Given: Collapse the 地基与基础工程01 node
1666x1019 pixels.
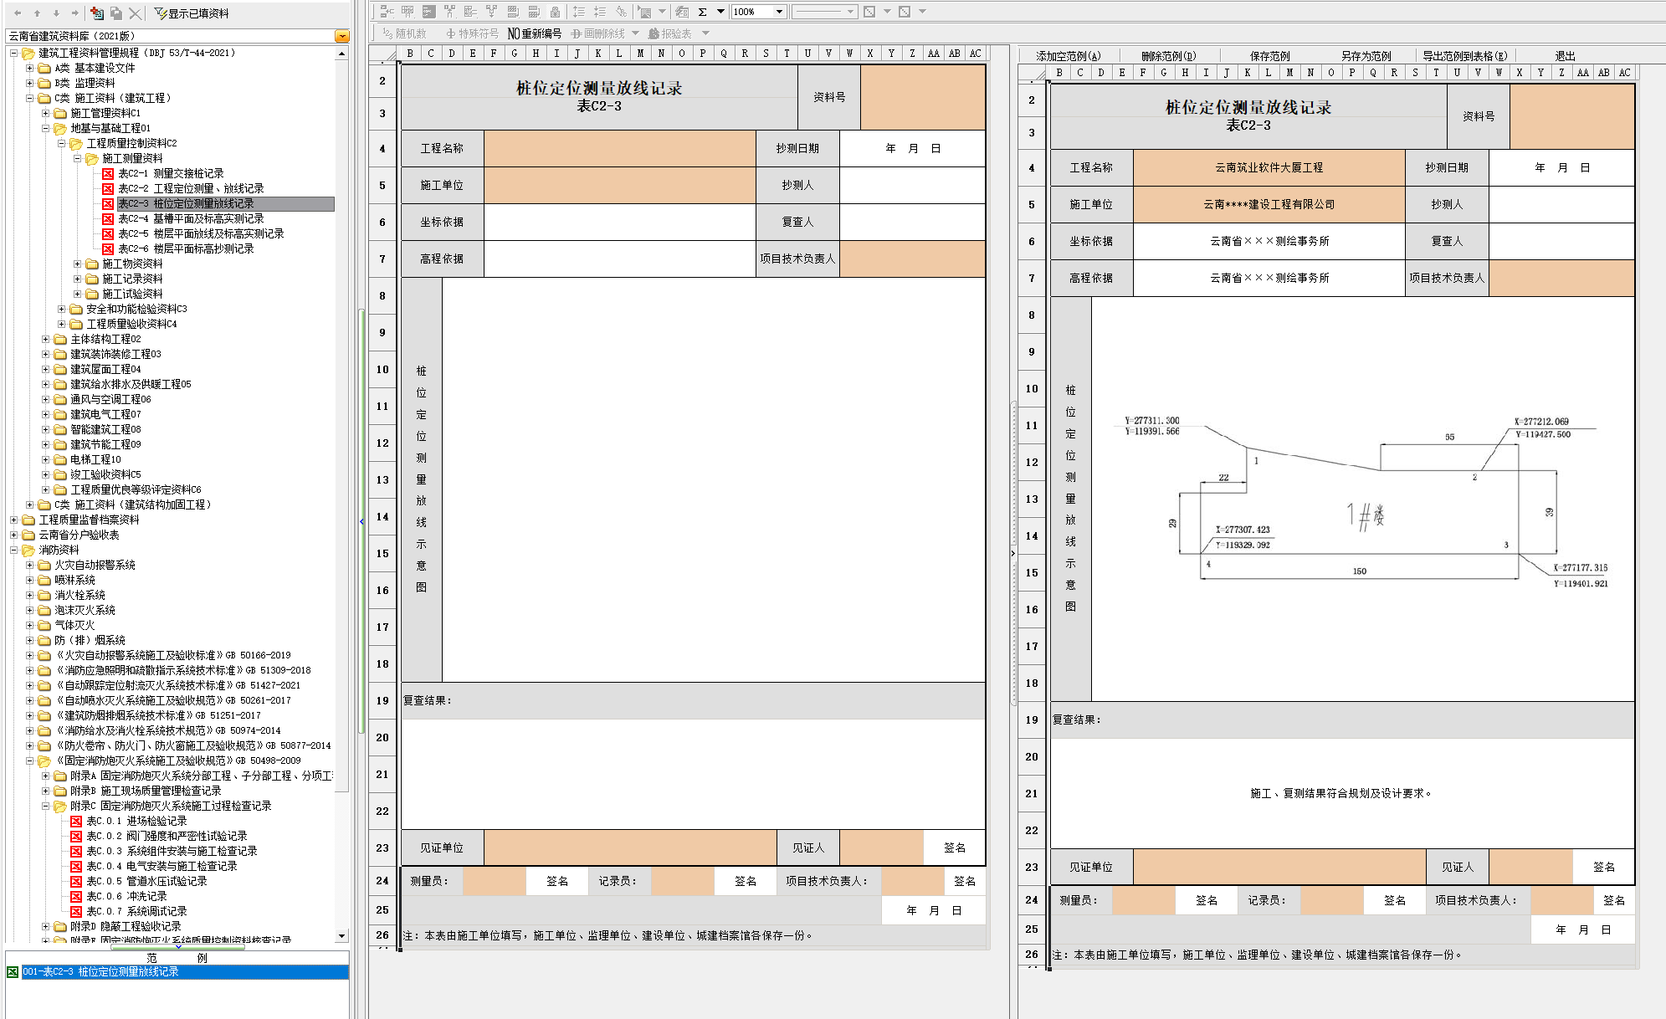Looking at the screenshot, I should pyautogui.click(x=46, y=128).
